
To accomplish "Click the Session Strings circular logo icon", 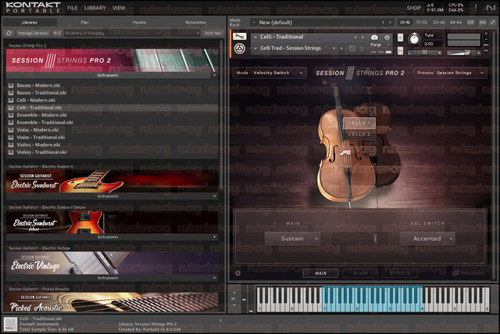I will coord(240,48).
